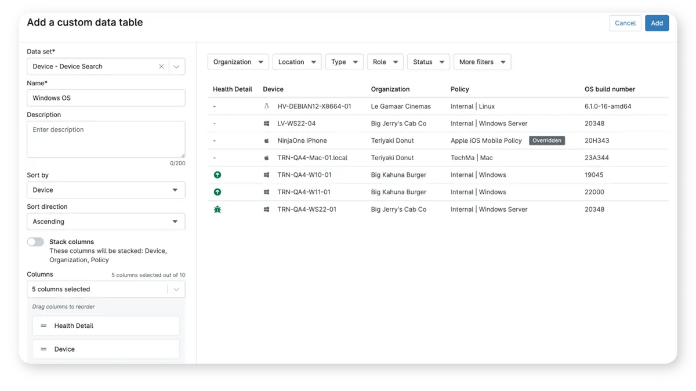Click green up-arrow health icon for TRN-QA4-W11-01
This screenshot has height=391, width=696.
[217, 192]
